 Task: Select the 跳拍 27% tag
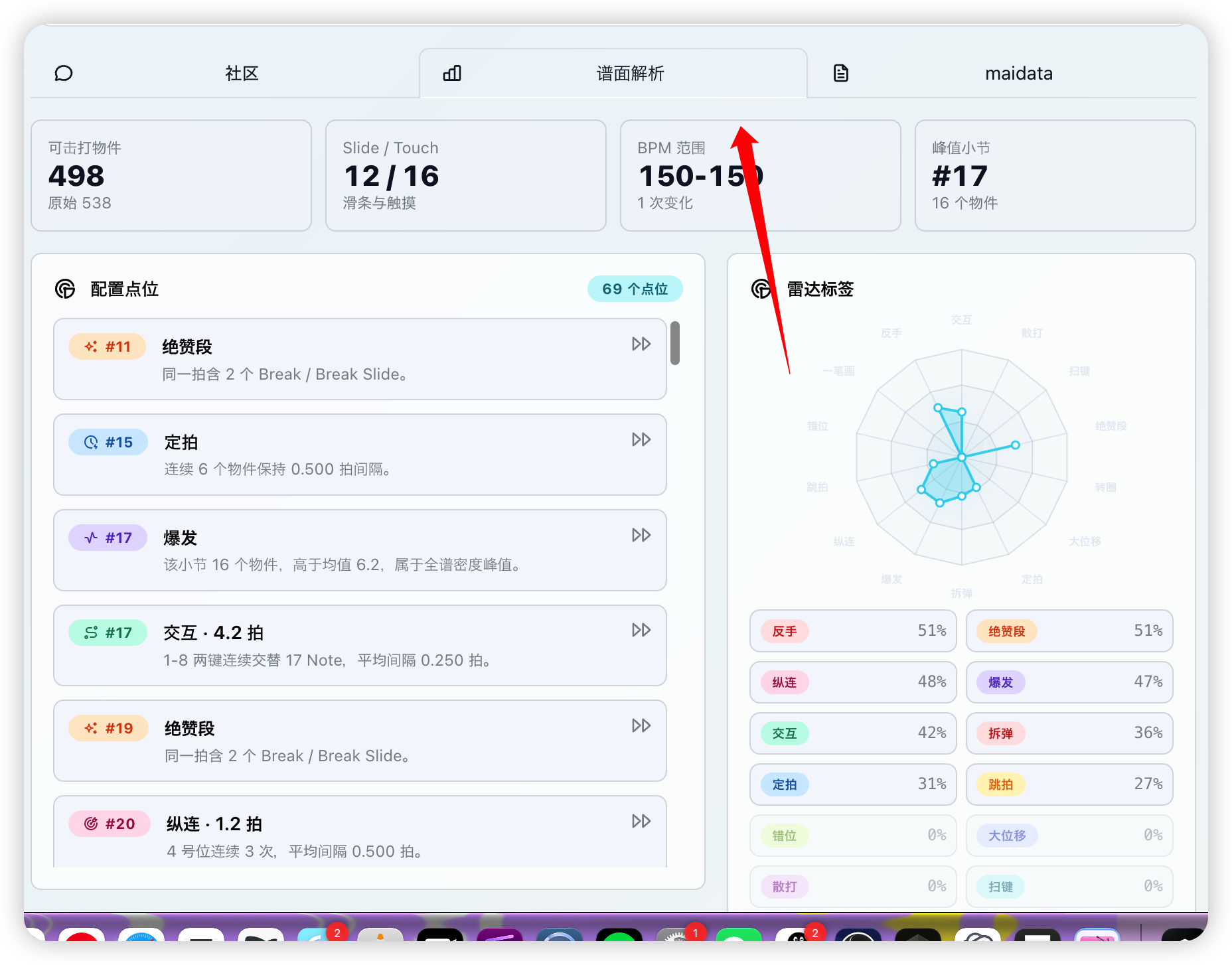click(x=1069, y=784)
